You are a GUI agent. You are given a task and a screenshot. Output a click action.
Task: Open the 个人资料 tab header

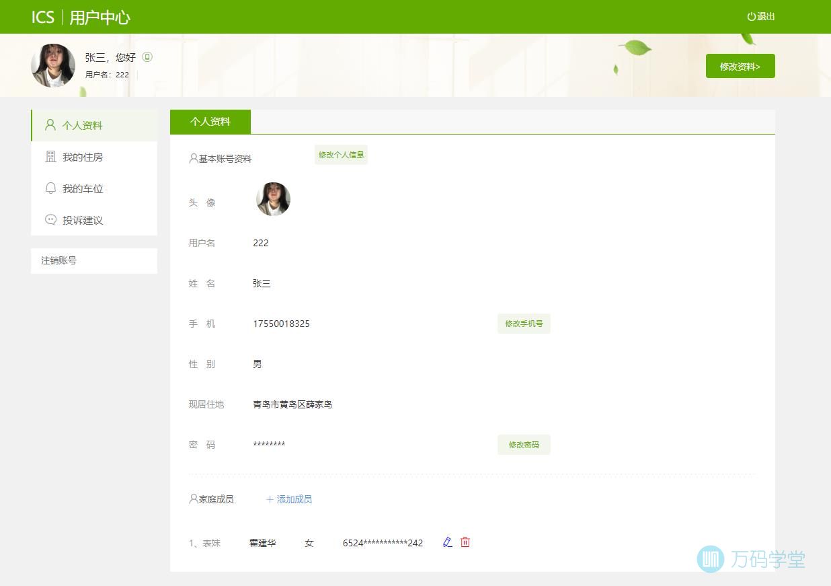[x=210, y=122]
